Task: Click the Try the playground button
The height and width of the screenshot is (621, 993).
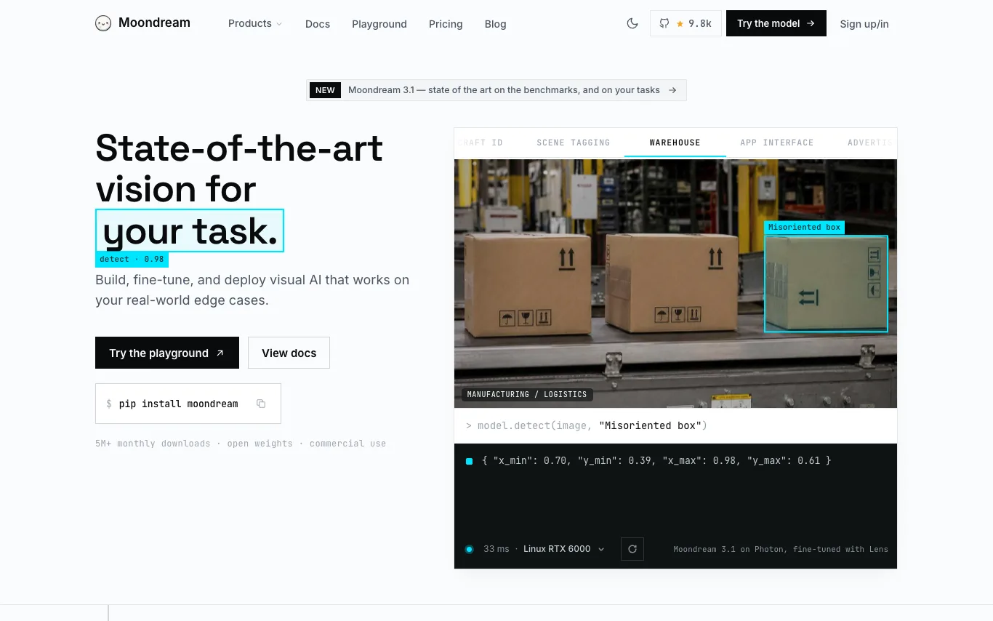Action: click(167, 353)
